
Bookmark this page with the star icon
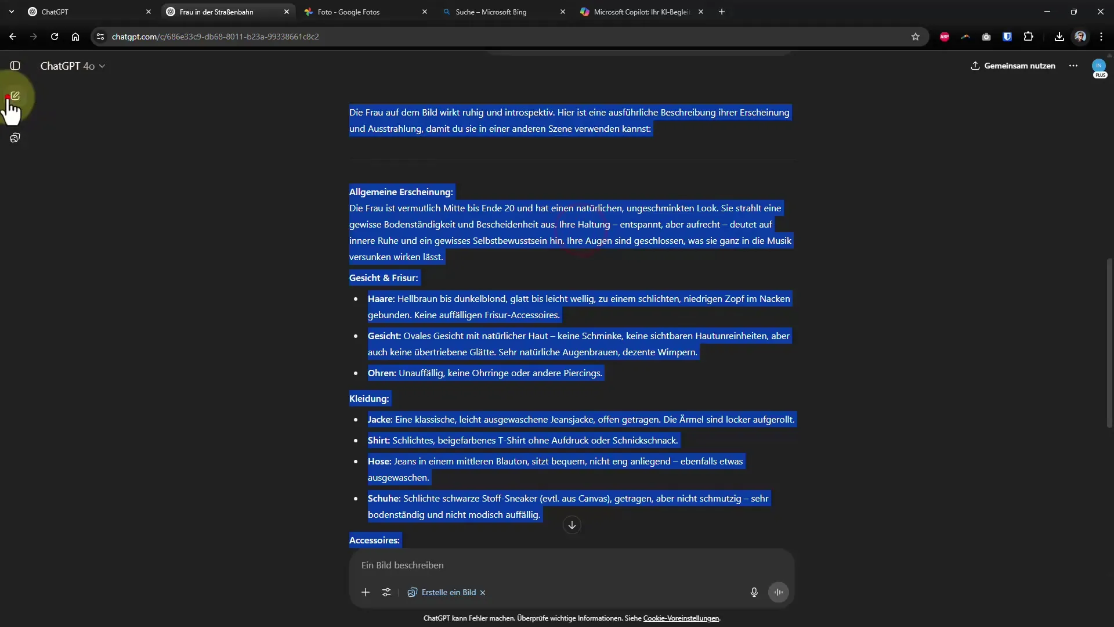coord(916,37)
